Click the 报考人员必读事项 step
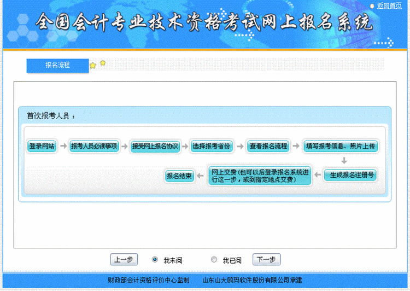The image size is (410, 291). (94, 146)
